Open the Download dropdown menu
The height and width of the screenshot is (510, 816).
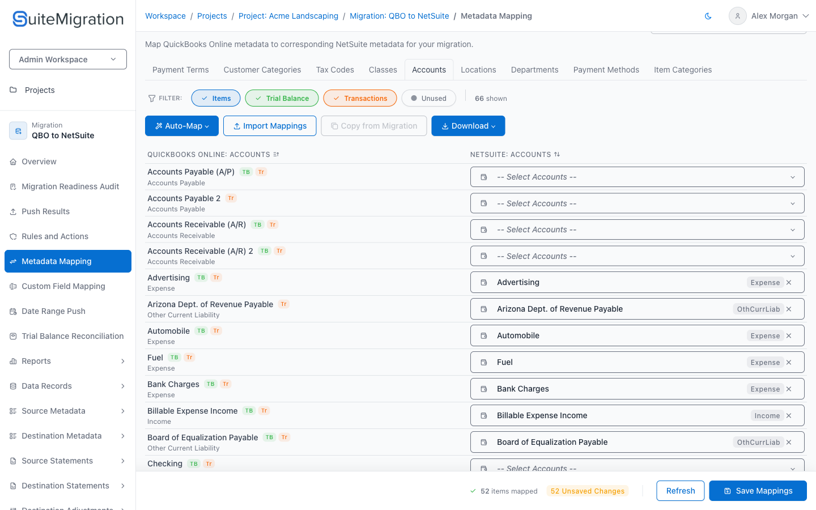click(x=468, y=126)
